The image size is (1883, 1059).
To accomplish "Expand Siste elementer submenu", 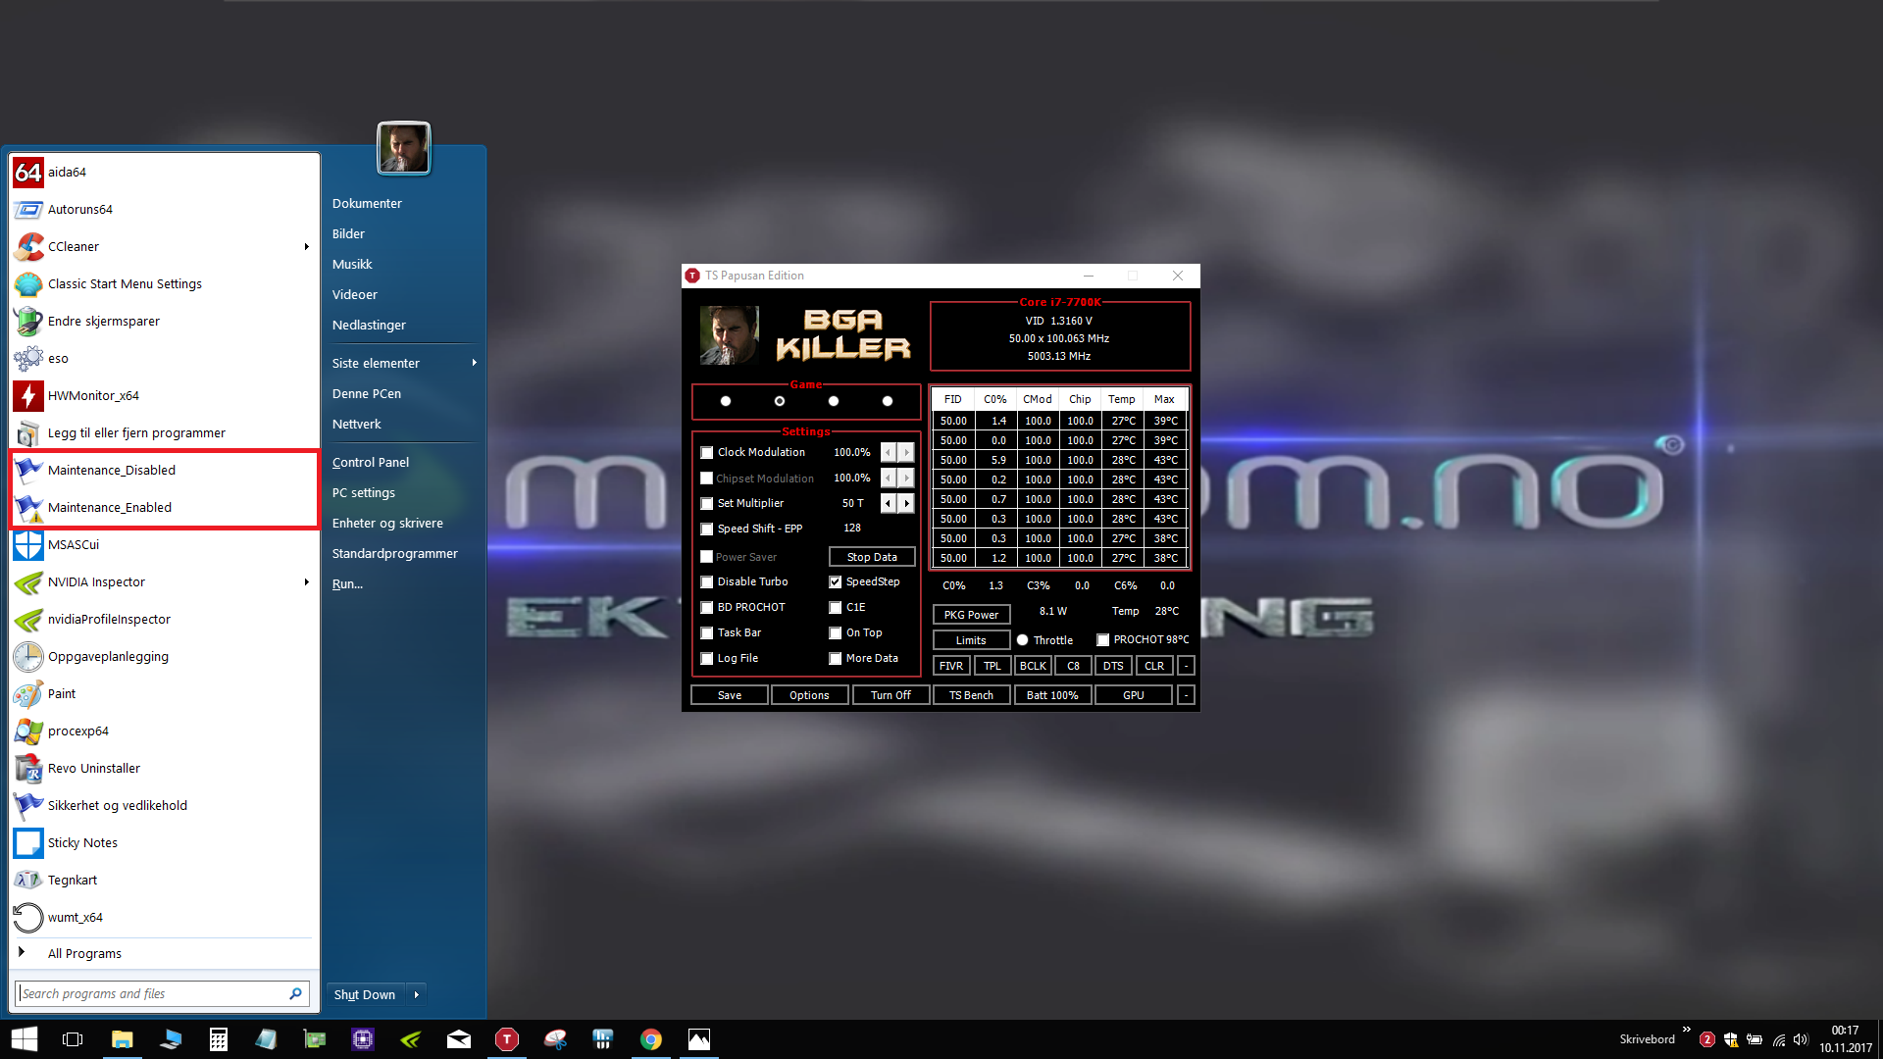I will coord(404,363).
